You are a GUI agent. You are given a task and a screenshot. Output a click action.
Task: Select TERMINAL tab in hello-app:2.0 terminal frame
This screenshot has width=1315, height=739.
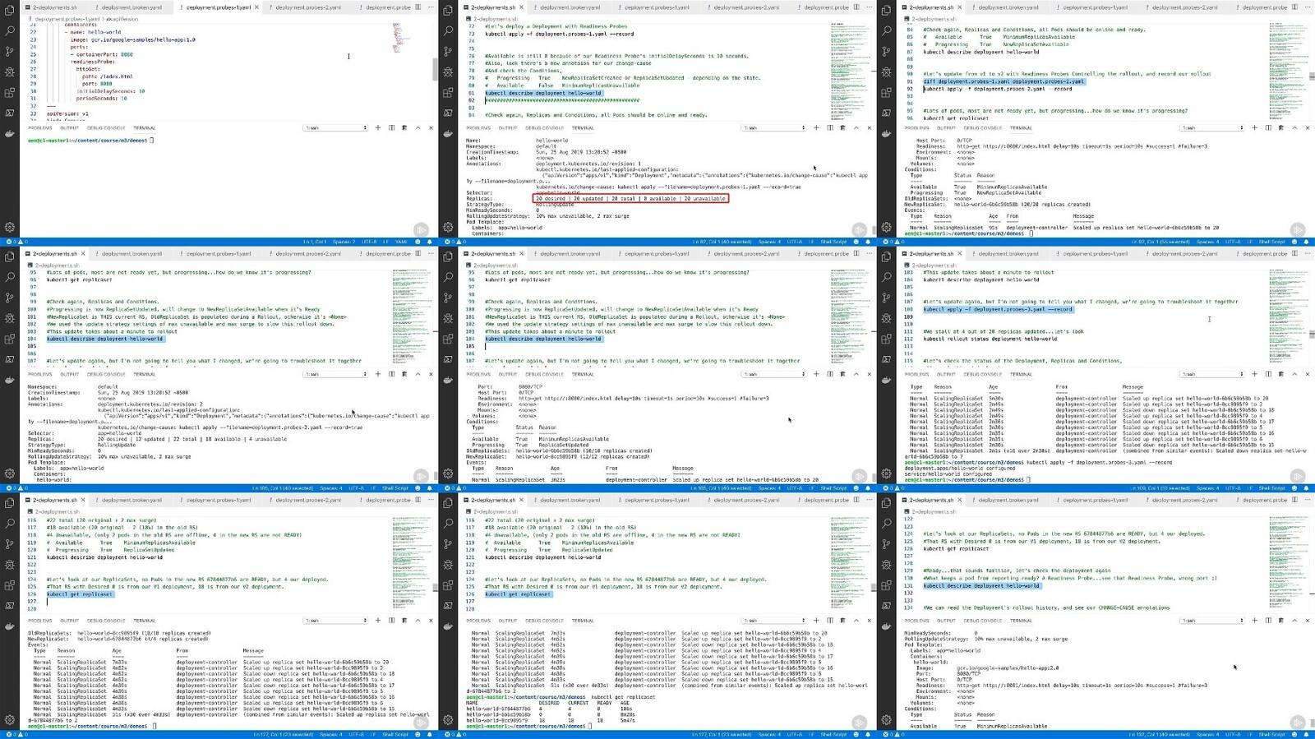click(x=1021, y=621)
